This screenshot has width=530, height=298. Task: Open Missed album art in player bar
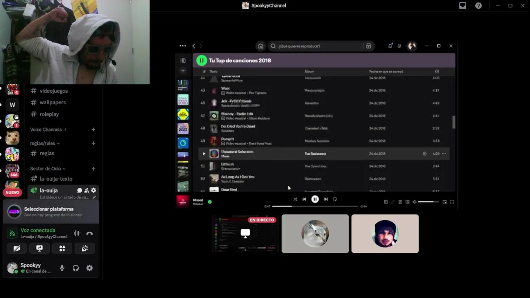183,201
